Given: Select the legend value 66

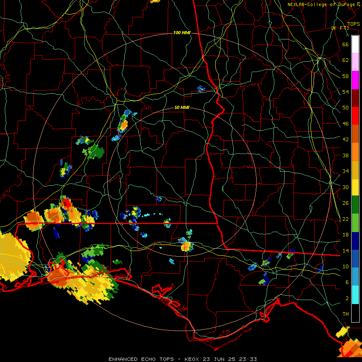Looking at the screenshot, I should pyautogui.click(x=346, y=44).
